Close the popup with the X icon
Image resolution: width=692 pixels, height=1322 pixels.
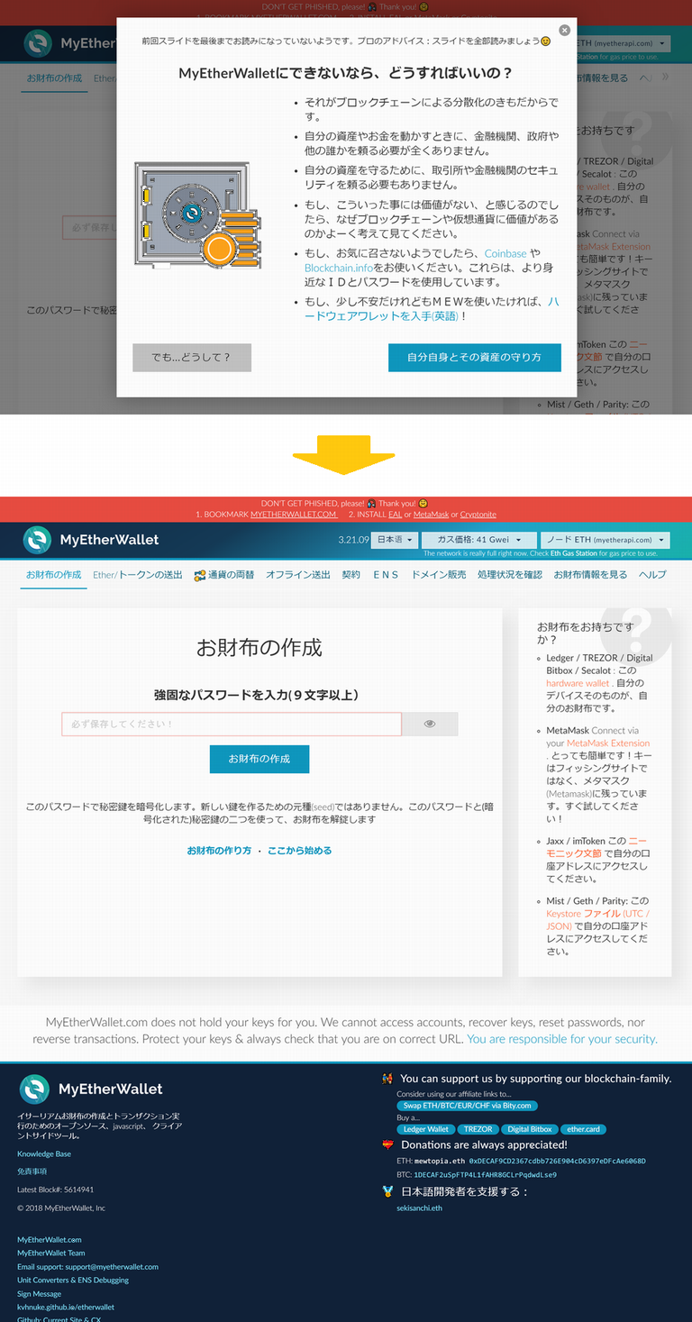point(565,30)
